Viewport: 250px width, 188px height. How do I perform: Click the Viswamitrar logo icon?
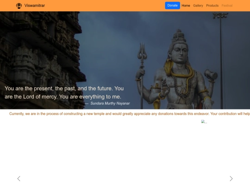[x=19, y=6]
